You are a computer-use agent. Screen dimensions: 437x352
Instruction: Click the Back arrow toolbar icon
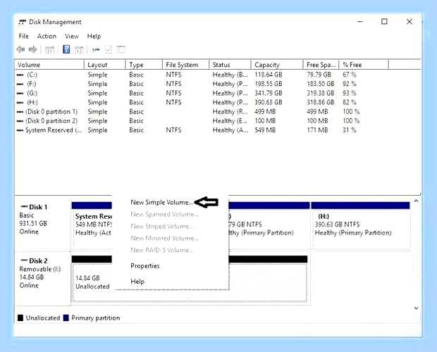point(20,49)
